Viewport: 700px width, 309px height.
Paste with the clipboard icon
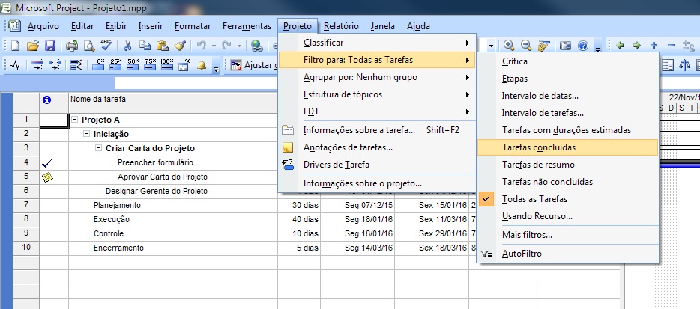tap(162, 45)
